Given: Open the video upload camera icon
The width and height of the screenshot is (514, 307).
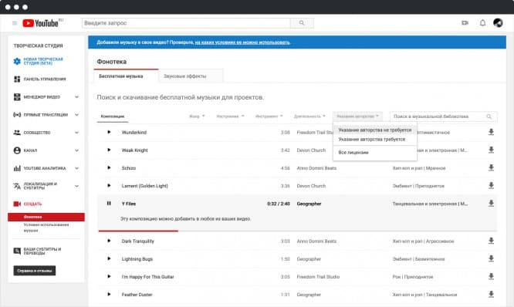Looking at the screenshot, I should (465, 23).
